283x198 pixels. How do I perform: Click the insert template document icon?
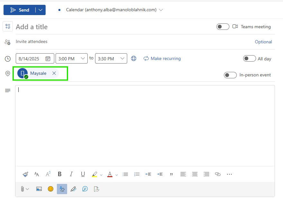[x=97, y=189]
